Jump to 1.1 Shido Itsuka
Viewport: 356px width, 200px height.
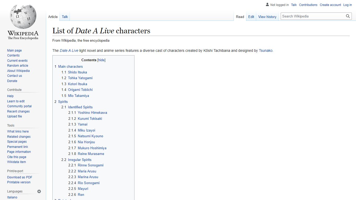[x=74, y=72]
